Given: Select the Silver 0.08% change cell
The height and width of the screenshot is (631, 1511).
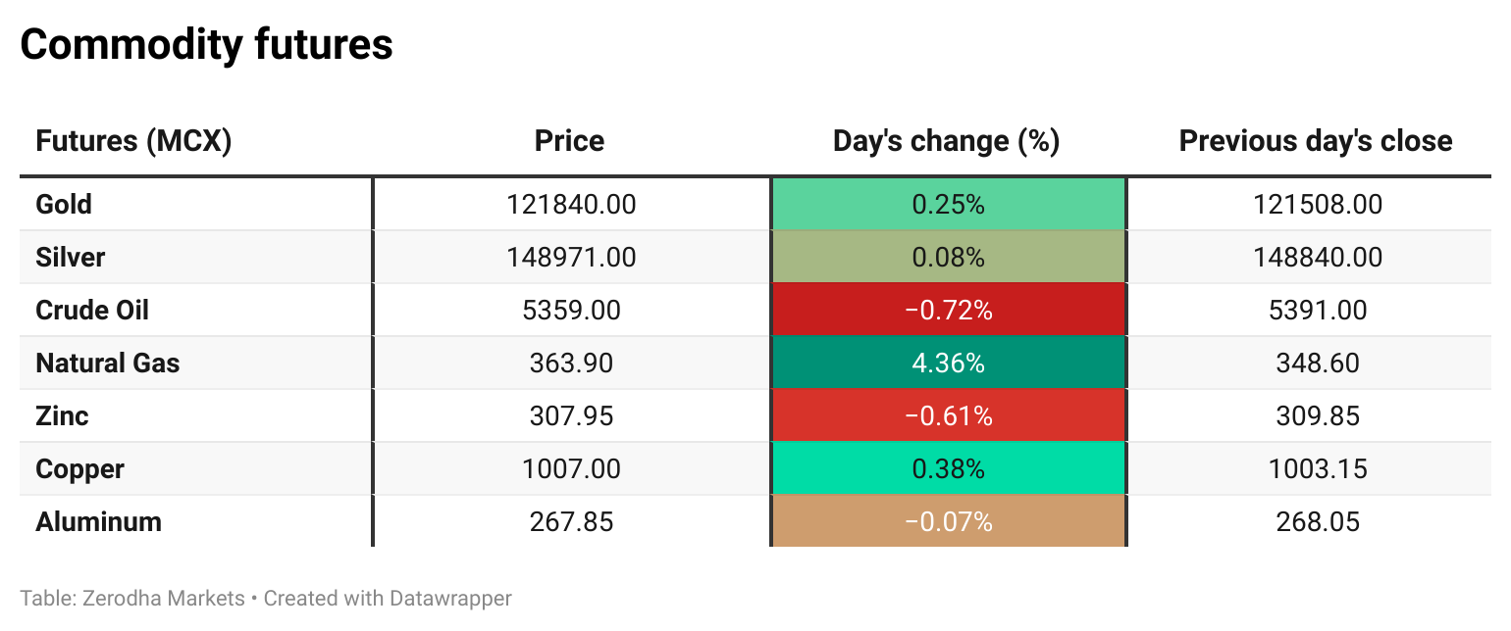Looking at the screenshot, I should (x=948, y=258).
